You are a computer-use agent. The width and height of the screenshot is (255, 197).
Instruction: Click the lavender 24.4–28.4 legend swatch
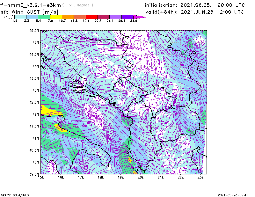[x=116, y=17]
